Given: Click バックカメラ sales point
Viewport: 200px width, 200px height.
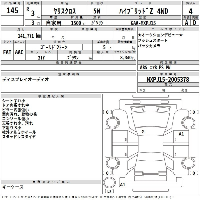Looking at the screenshot, I should click(149, 46).
